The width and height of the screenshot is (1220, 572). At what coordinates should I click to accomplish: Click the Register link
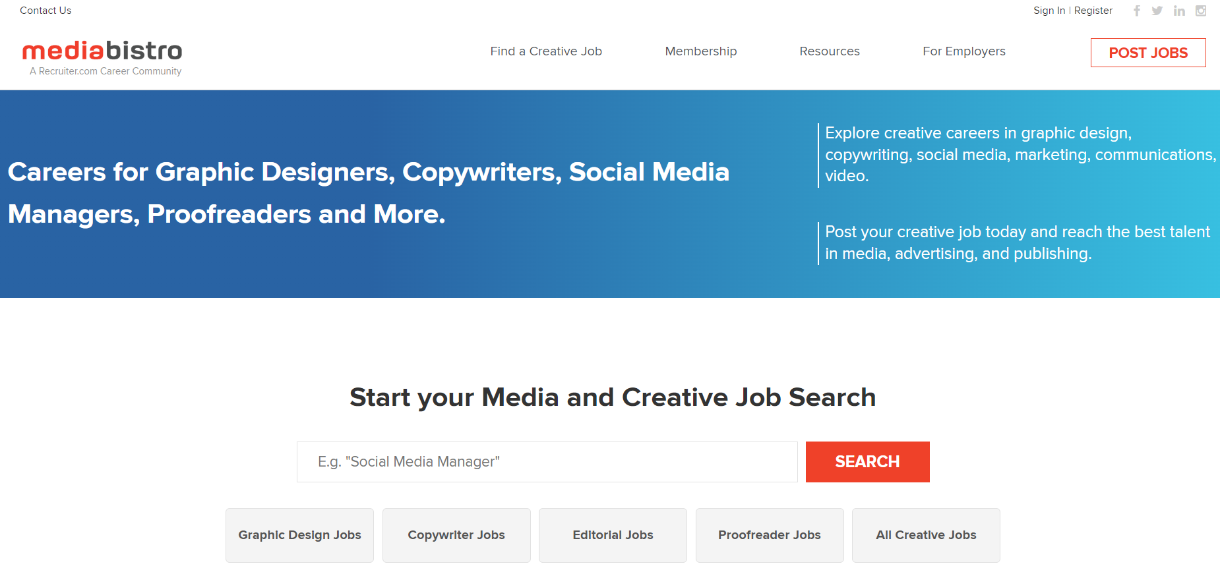[1093, 11]
